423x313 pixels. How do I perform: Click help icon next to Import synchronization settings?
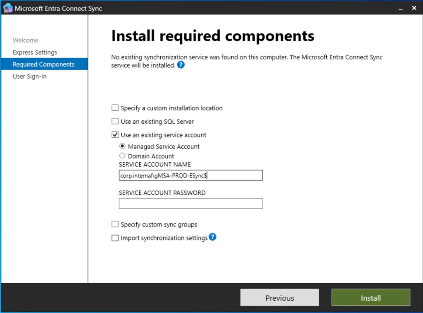click(x=212, y=237)
